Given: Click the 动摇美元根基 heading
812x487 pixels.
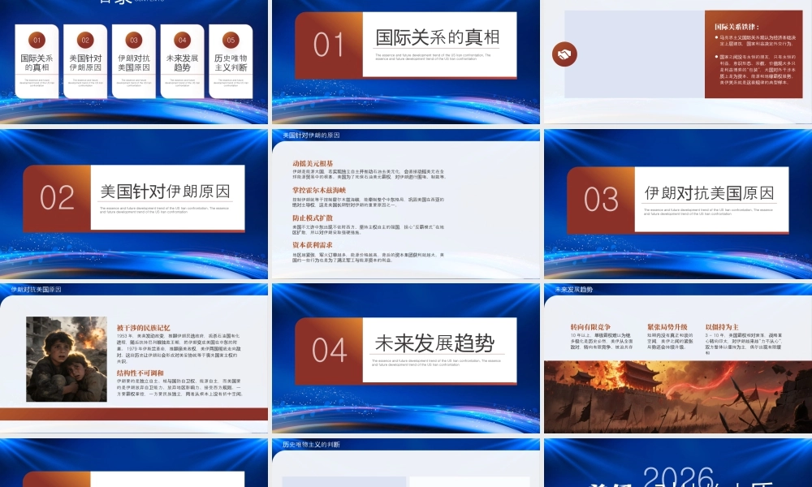Looking at the screenshot, I should click(313, 163).
